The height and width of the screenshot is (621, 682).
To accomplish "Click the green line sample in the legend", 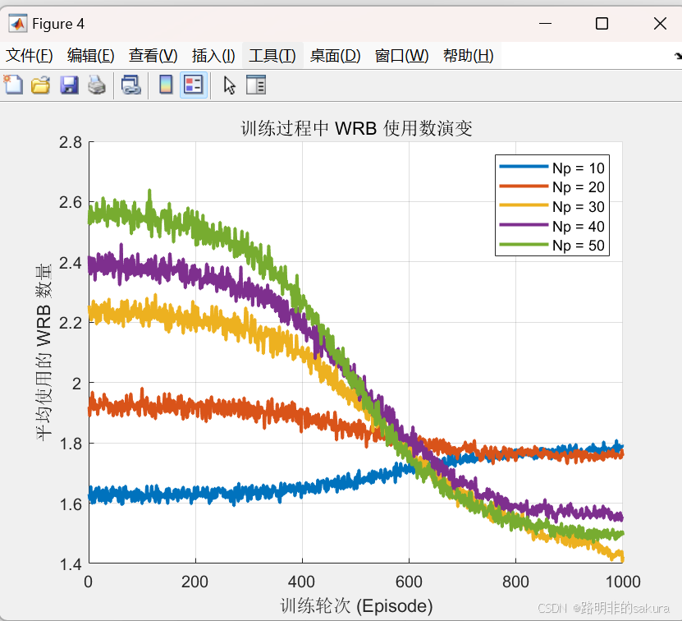I will coord(524,244).
